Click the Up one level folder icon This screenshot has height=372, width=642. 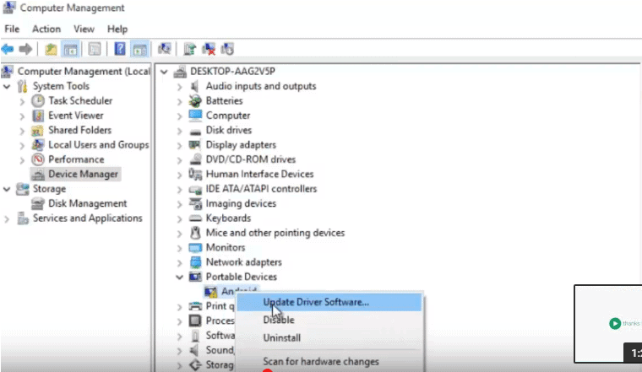[x=52, y=50]
